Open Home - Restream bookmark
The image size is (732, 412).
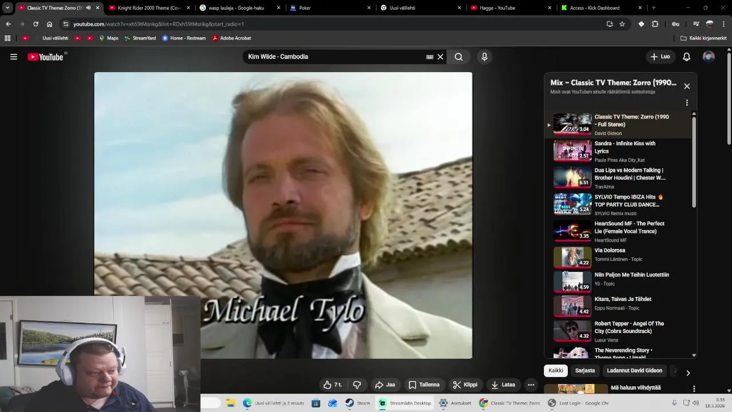click(184, 38)
